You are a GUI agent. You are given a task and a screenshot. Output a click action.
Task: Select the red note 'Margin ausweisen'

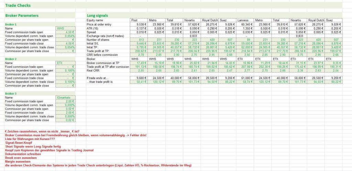click(x=18, y=162)
